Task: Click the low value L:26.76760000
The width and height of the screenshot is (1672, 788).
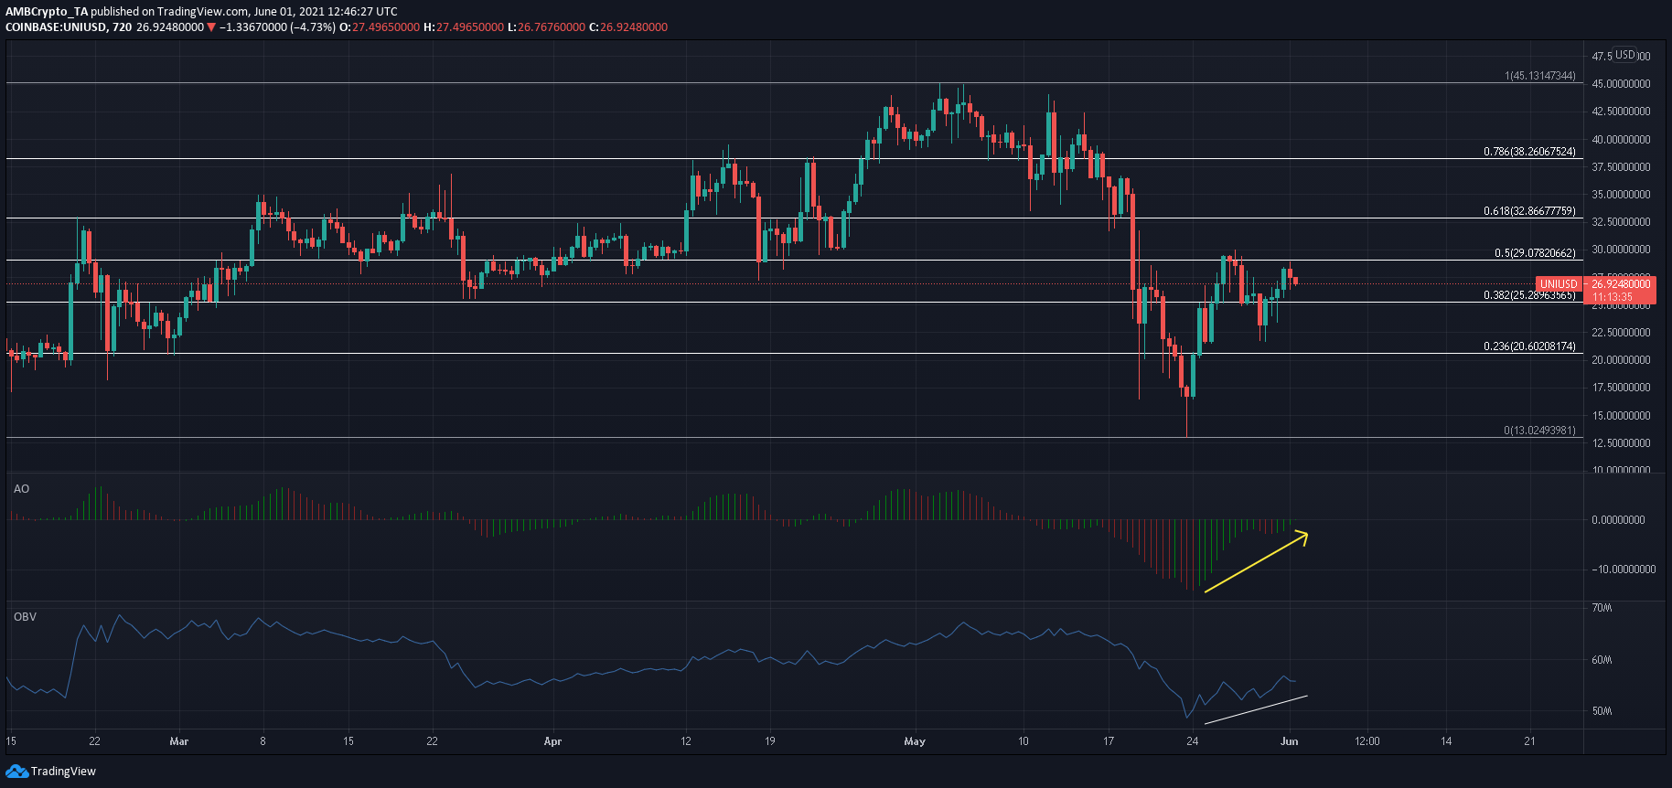Action: [546, 27]
